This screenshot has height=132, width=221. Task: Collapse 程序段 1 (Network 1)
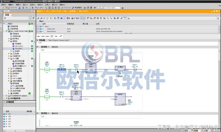coord(38,47)
